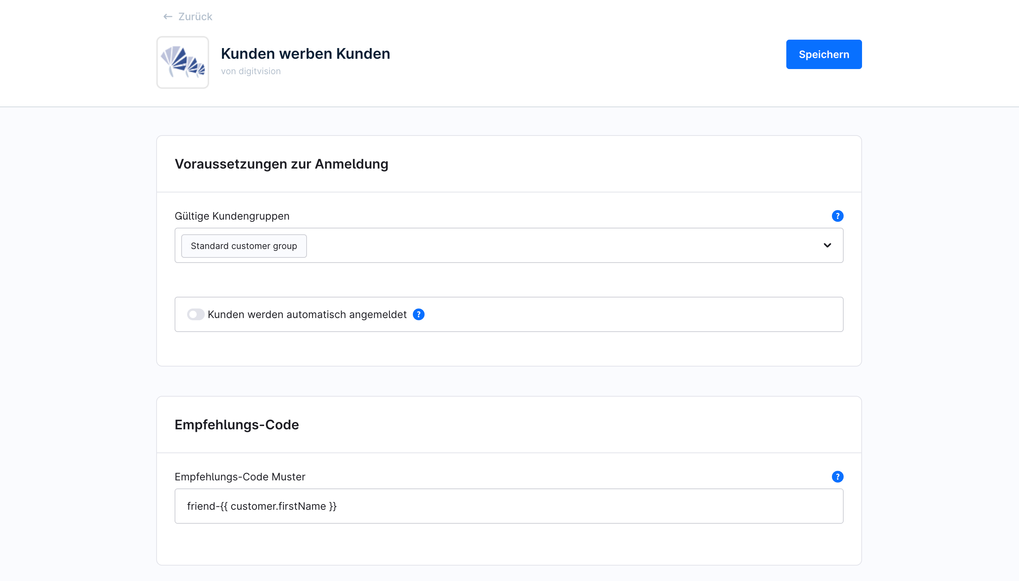Click the bordered box around the toggle
The width and height of the screenshot is (1019, 581).
639,314
